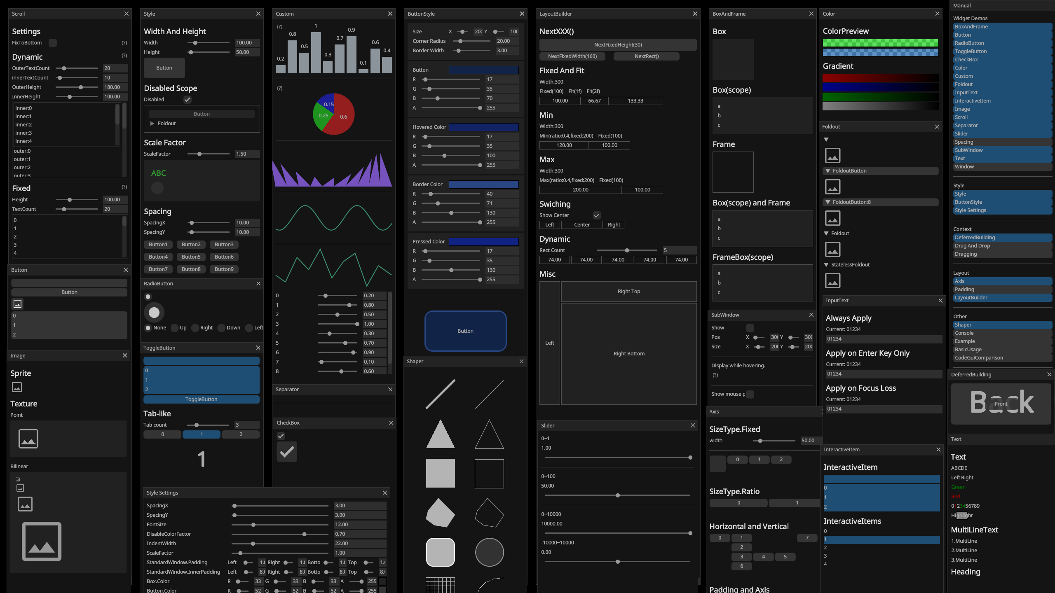Enable the Disabled checkbox in Style panel

(188, 99)
